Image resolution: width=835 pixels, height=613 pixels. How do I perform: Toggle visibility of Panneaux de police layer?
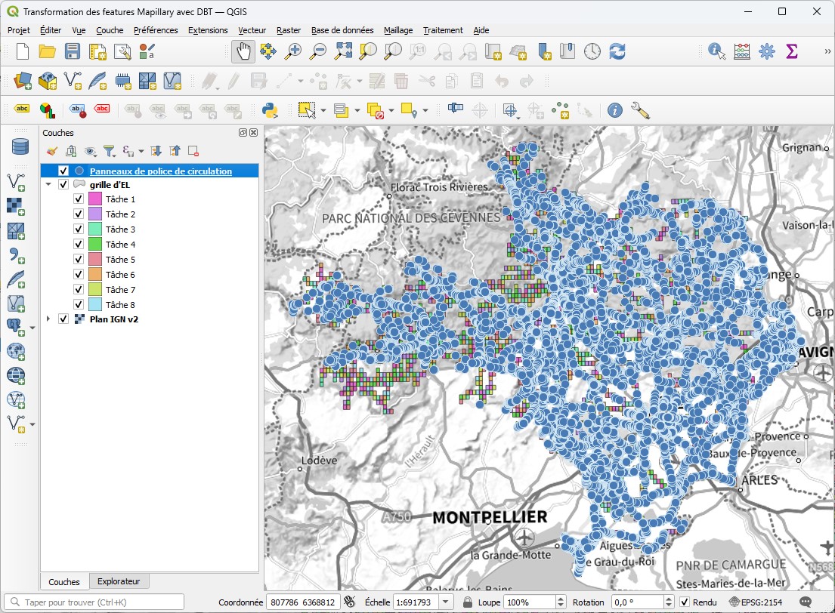coord(63,171)
